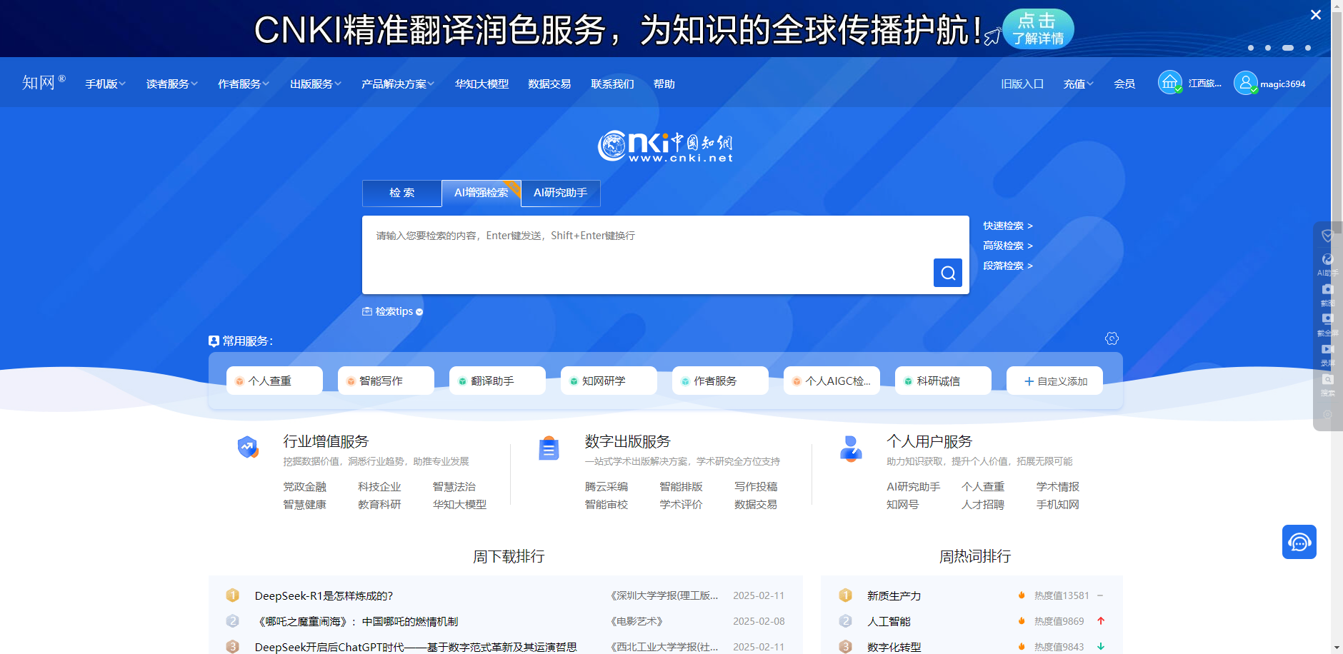This screenshot has width=1343, height=654.
Task: Open 段落检索 link
Action: (1008, 266)
